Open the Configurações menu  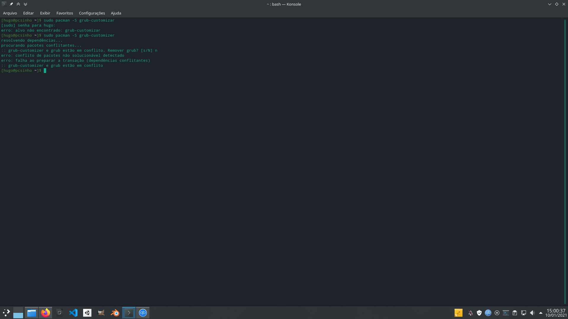click(x=92, y=13)
